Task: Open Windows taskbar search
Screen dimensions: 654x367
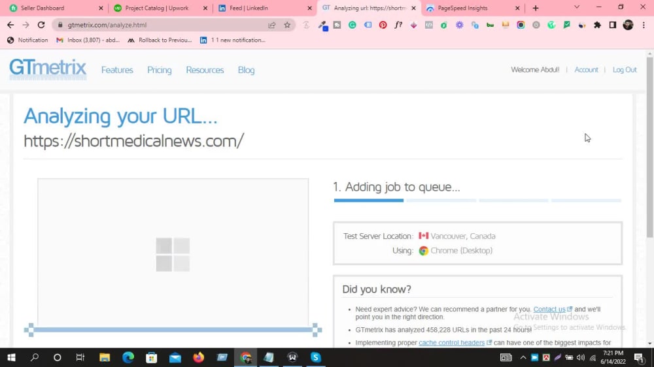Action: pos(35,357)
